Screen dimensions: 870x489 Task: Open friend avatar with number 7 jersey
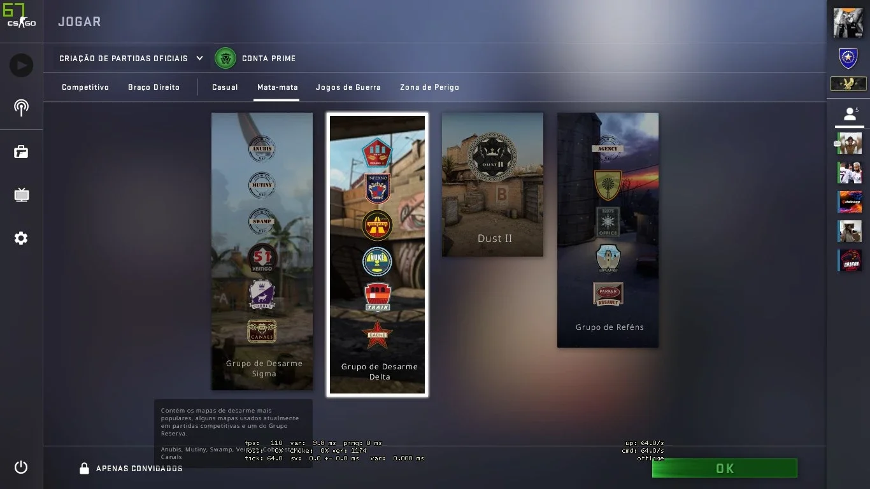pyautogui.click(x=850, y=173)
